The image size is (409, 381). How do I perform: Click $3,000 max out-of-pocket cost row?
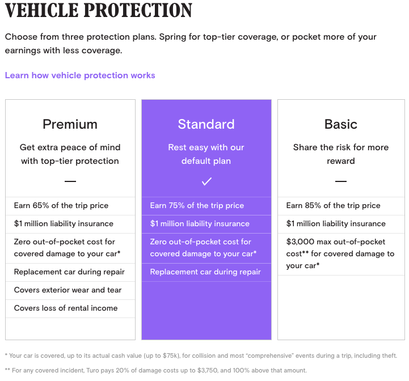(341, 254)
